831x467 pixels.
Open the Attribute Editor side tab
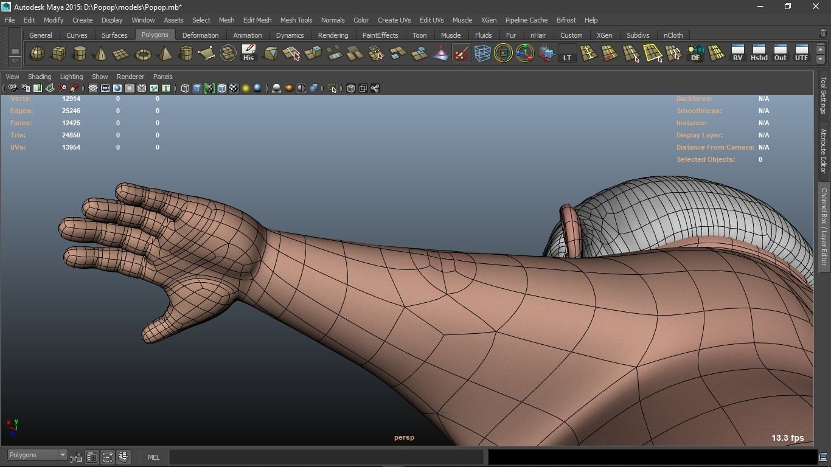click(x=823, y=151)
